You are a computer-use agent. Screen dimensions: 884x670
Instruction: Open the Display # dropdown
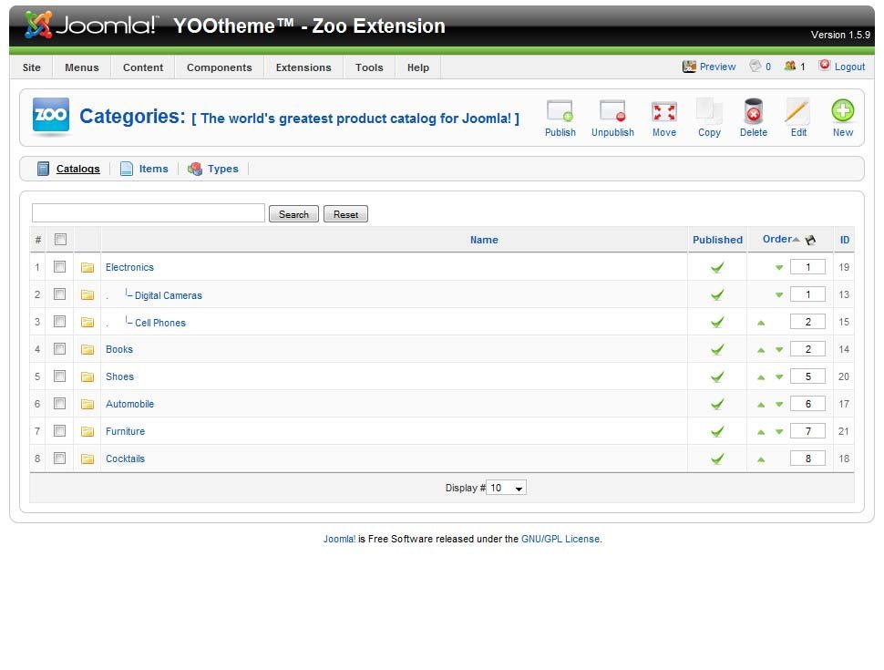pyautogui.click(x=506, y=488)
